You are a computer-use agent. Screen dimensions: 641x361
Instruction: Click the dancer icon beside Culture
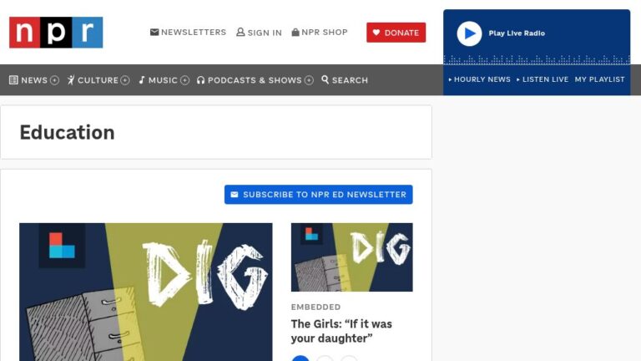tap(71, 80)
